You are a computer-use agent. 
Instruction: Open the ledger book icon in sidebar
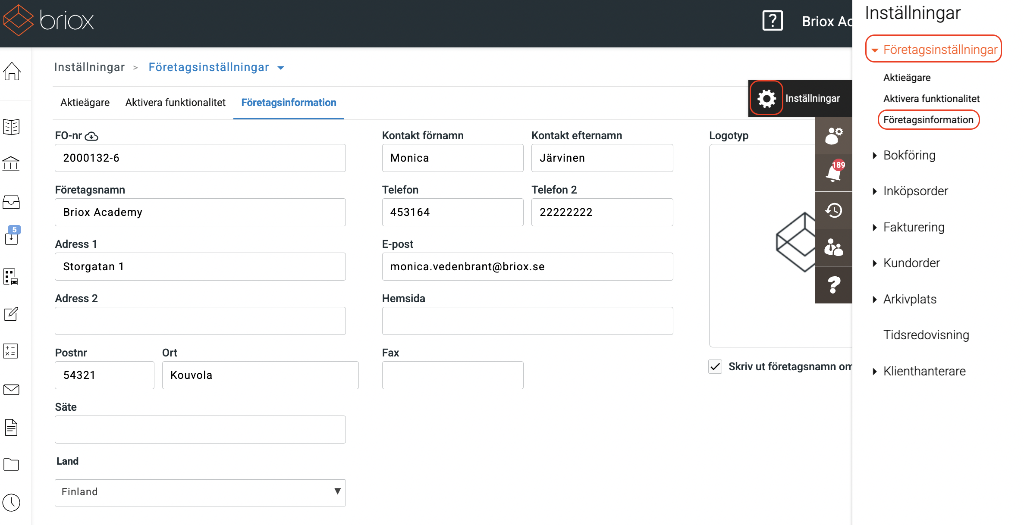pos(11,127)
